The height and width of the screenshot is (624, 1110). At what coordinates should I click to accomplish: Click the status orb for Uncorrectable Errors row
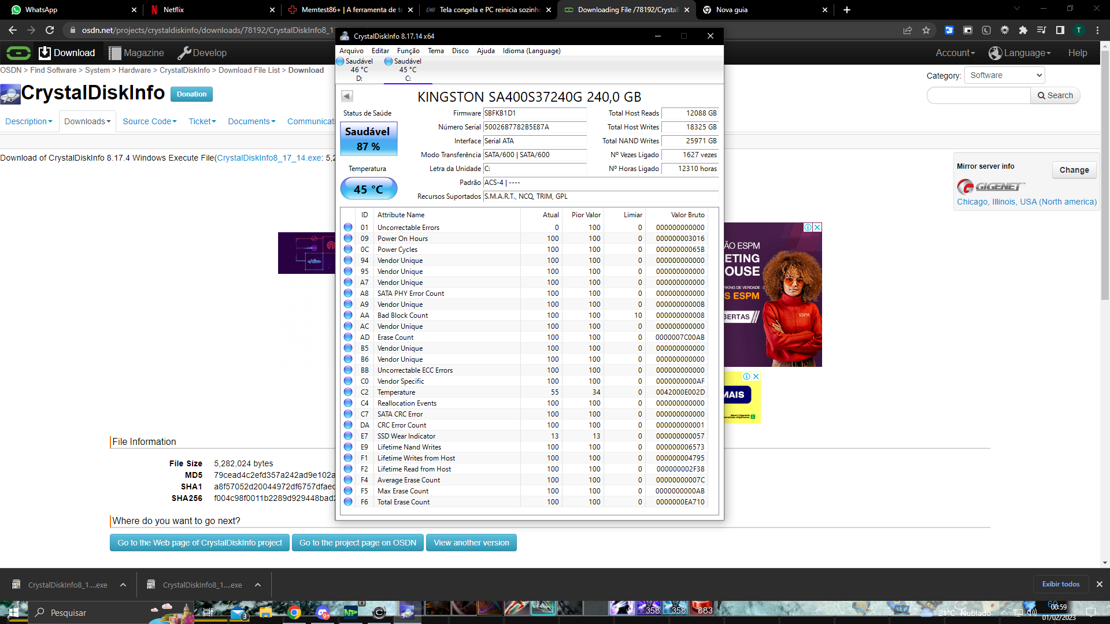348,227
